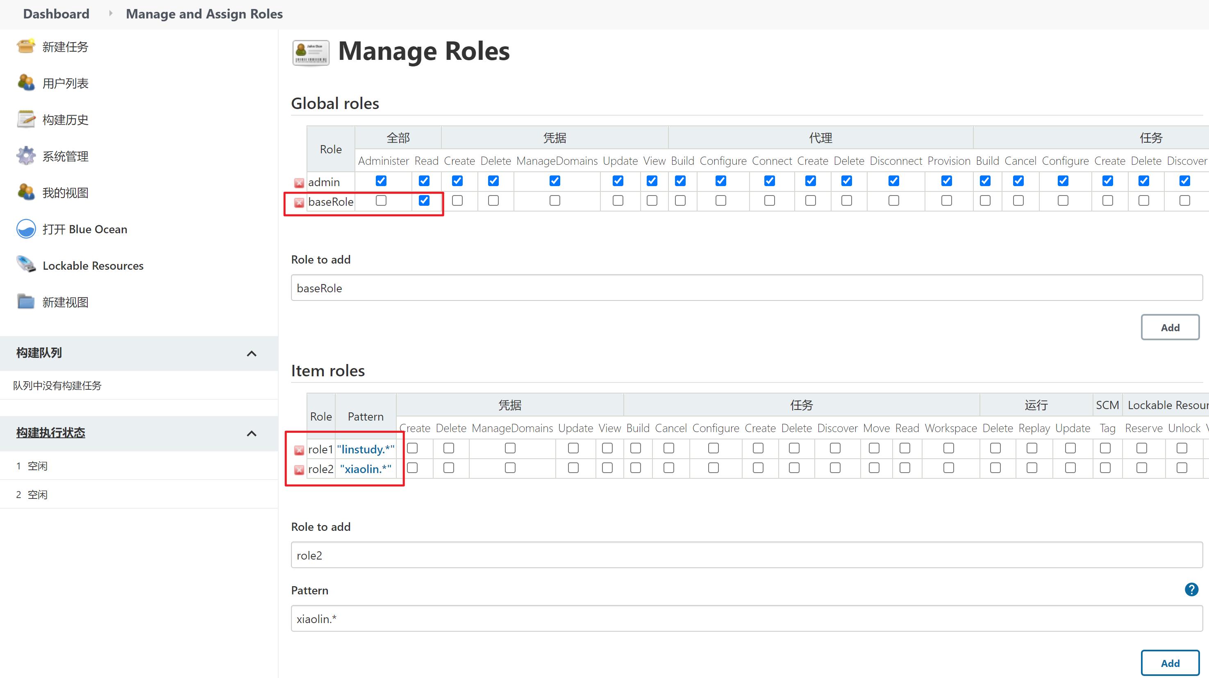Click the xiaolin.* pattern link
Screen dimensions: 1209x678
[366, 469]
